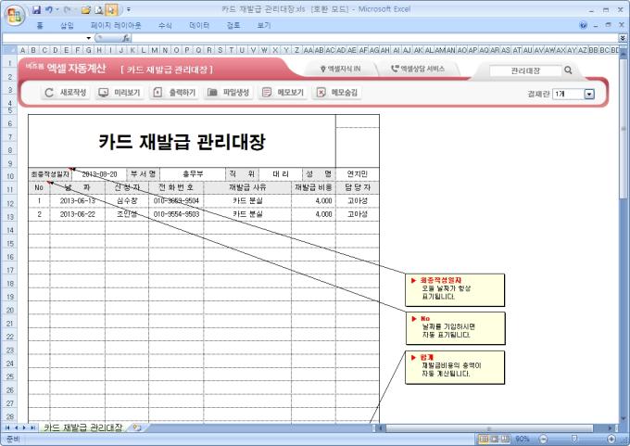Click the Select All corner of the grid
The image size is (630, 446).
(9, 50)
